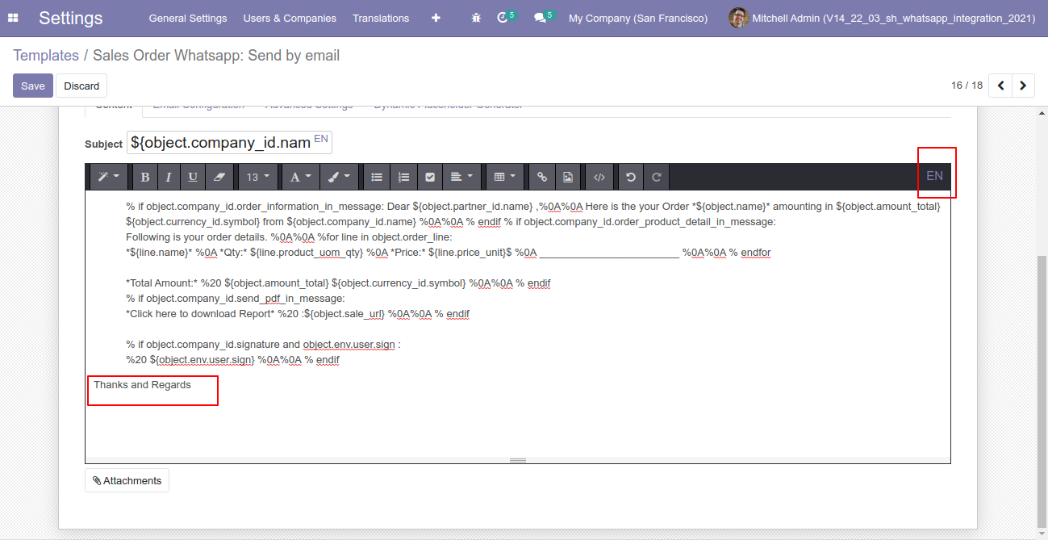Click the 'Thanks and Regards' text

142,385
